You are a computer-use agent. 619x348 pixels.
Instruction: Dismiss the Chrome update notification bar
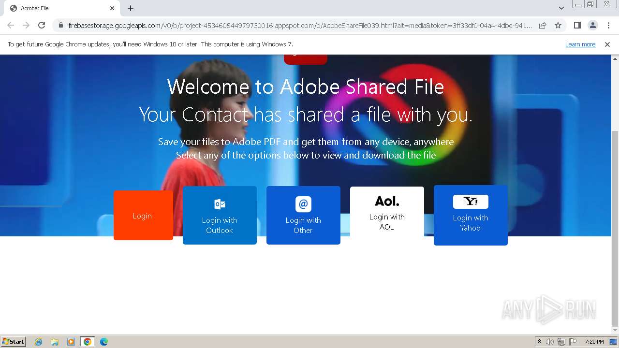pos(607,44)
